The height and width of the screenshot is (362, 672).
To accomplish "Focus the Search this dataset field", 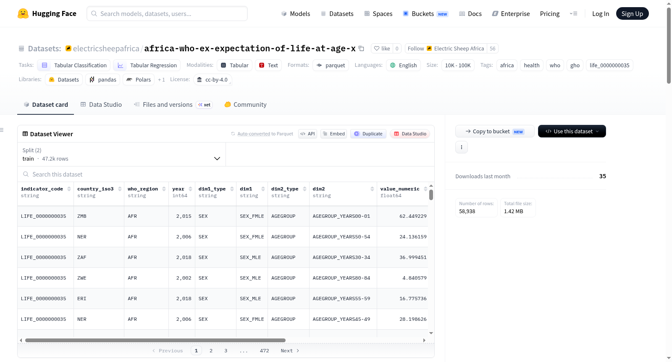I will tap(226, 174).
